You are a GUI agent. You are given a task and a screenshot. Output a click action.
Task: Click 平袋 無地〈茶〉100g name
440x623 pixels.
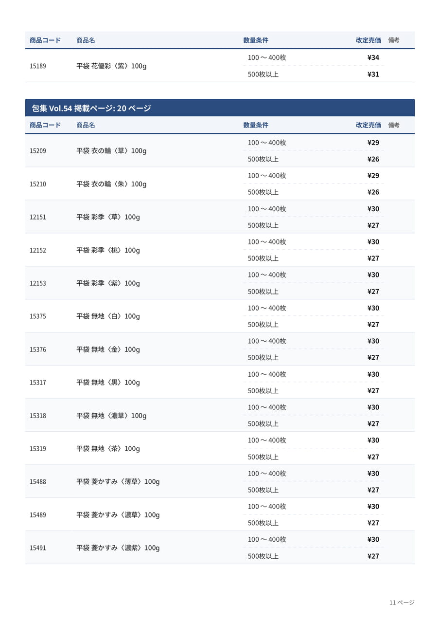tap(108, 449)
